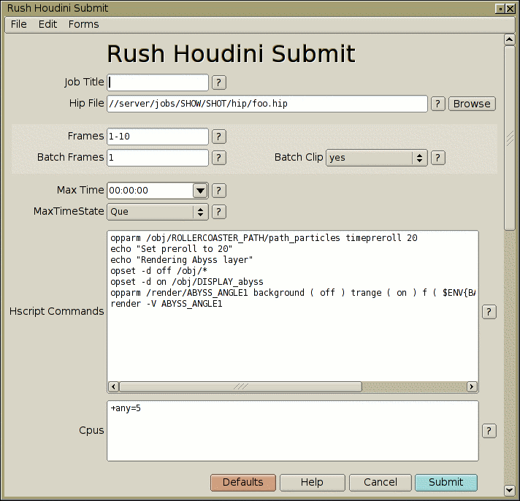
Task: Open the Forms menu
Action: coord(83,24)
